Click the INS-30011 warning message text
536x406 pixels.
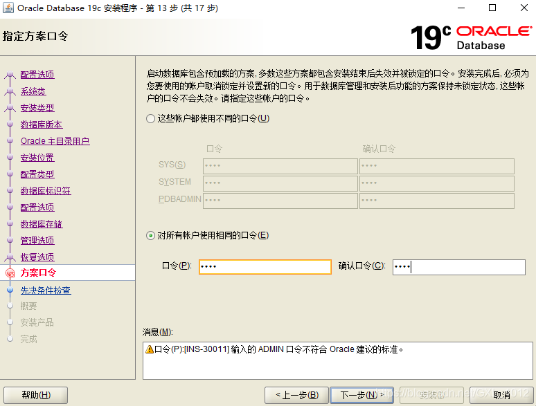(279, 349)
